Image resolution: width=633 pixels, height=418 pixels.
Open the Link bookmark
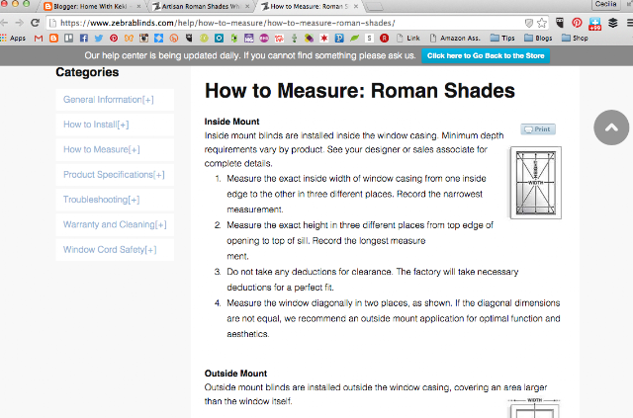click(408, 38)
